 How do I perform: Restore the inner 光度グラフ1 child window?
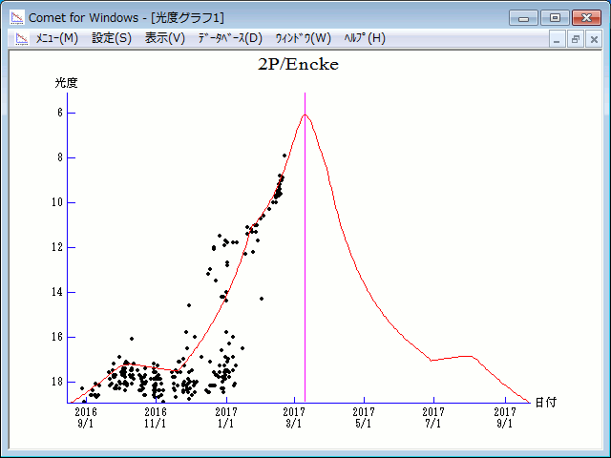click(x=575, y=39)
